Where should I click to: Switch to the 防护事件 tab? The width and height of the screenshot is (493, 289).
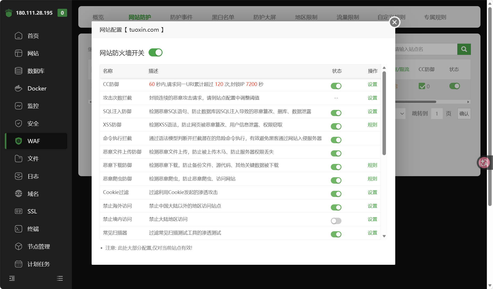tap(181, 17)
